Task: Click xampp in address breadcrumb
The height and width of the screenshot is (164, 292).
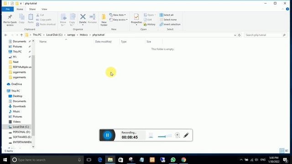Action: click(x=71, y=35)
